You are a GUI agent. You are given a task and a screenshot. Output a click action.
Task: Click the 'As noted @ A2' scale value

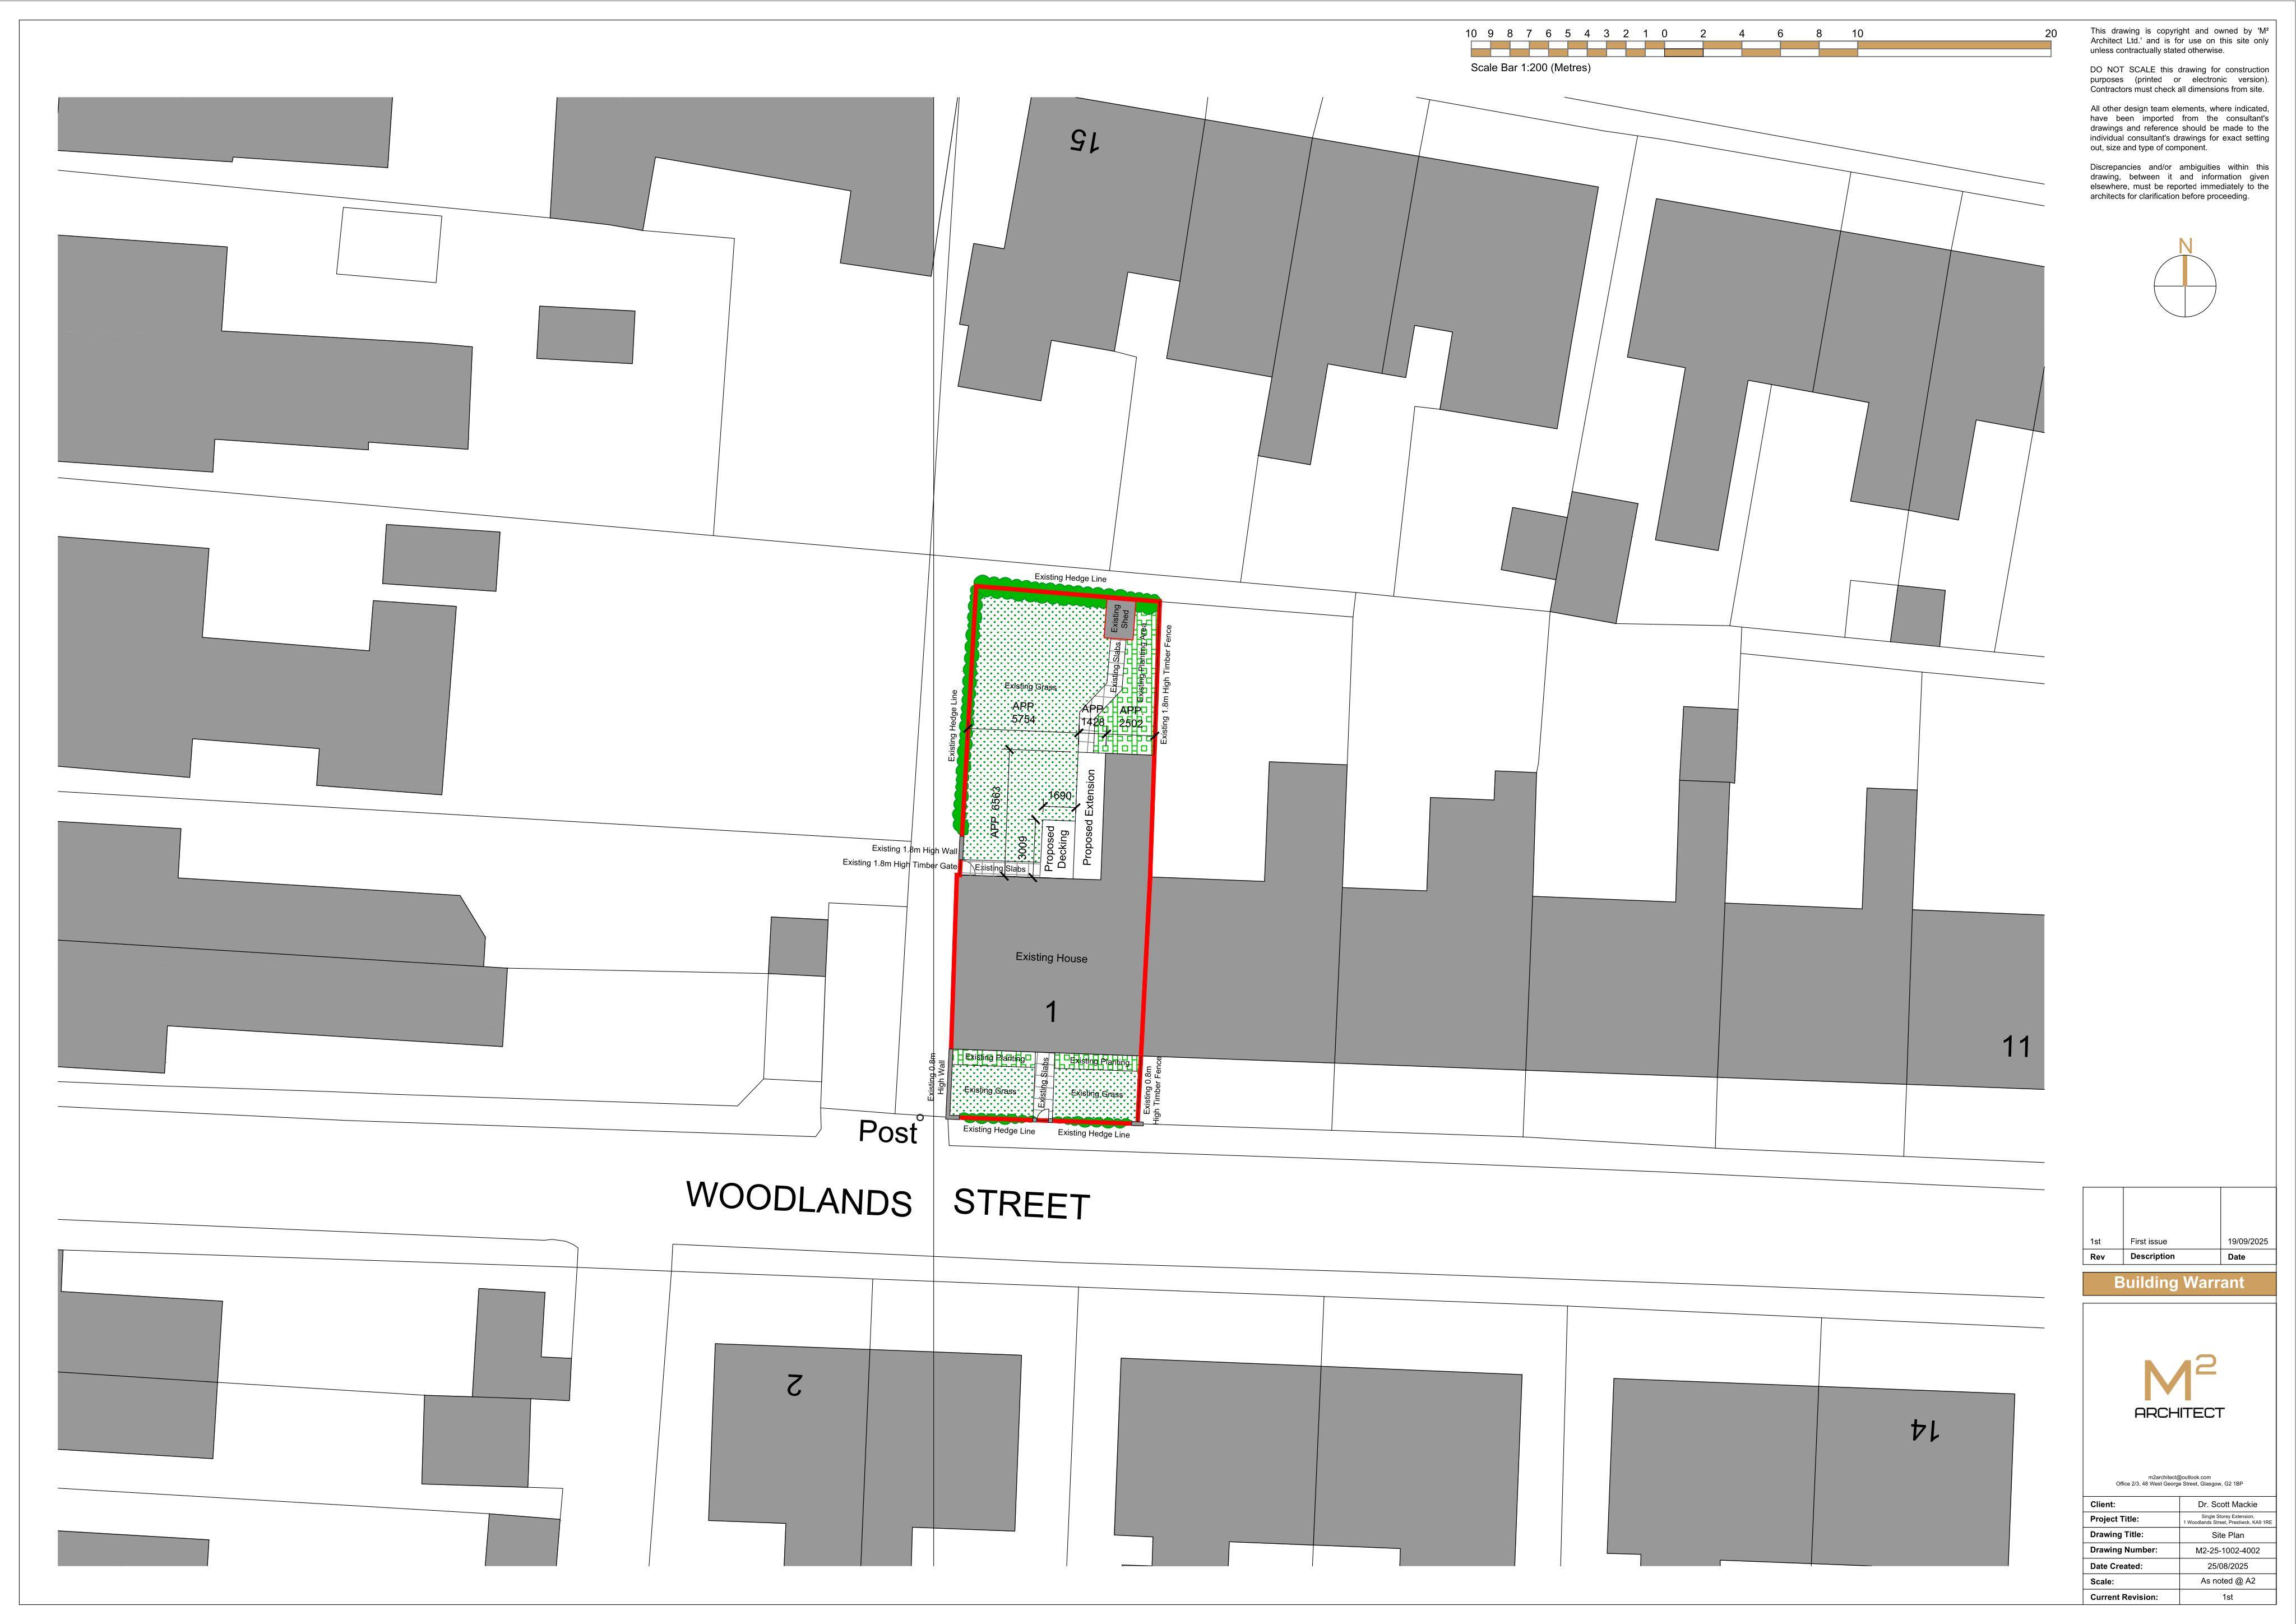click(2227, 1581)
